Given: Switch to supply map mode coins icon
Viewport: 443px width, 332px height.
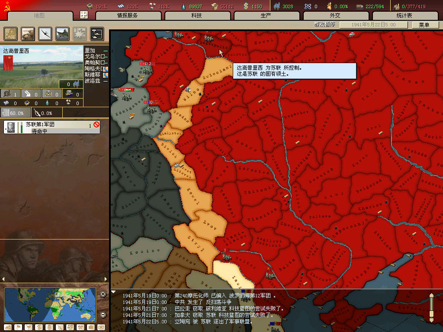Looking at the screenshot, I should (x=49, y=328).
